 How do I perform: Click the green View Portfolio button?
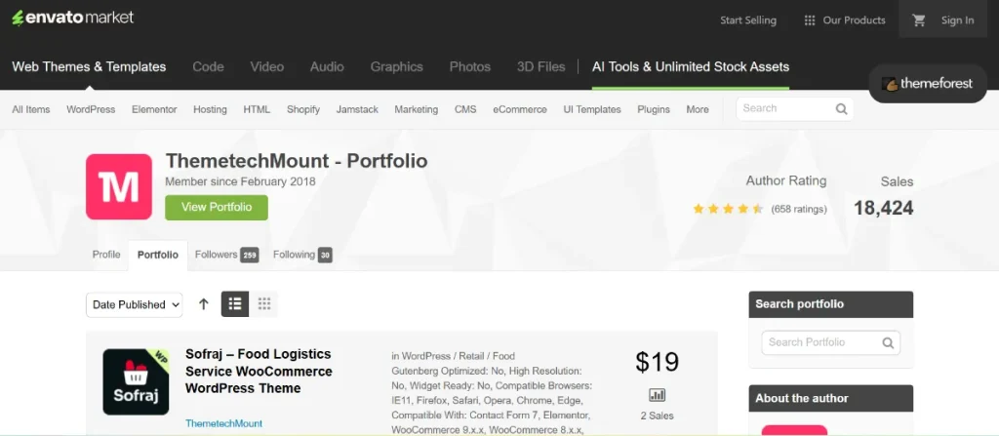pyautogui.click(x=217, y=207)
